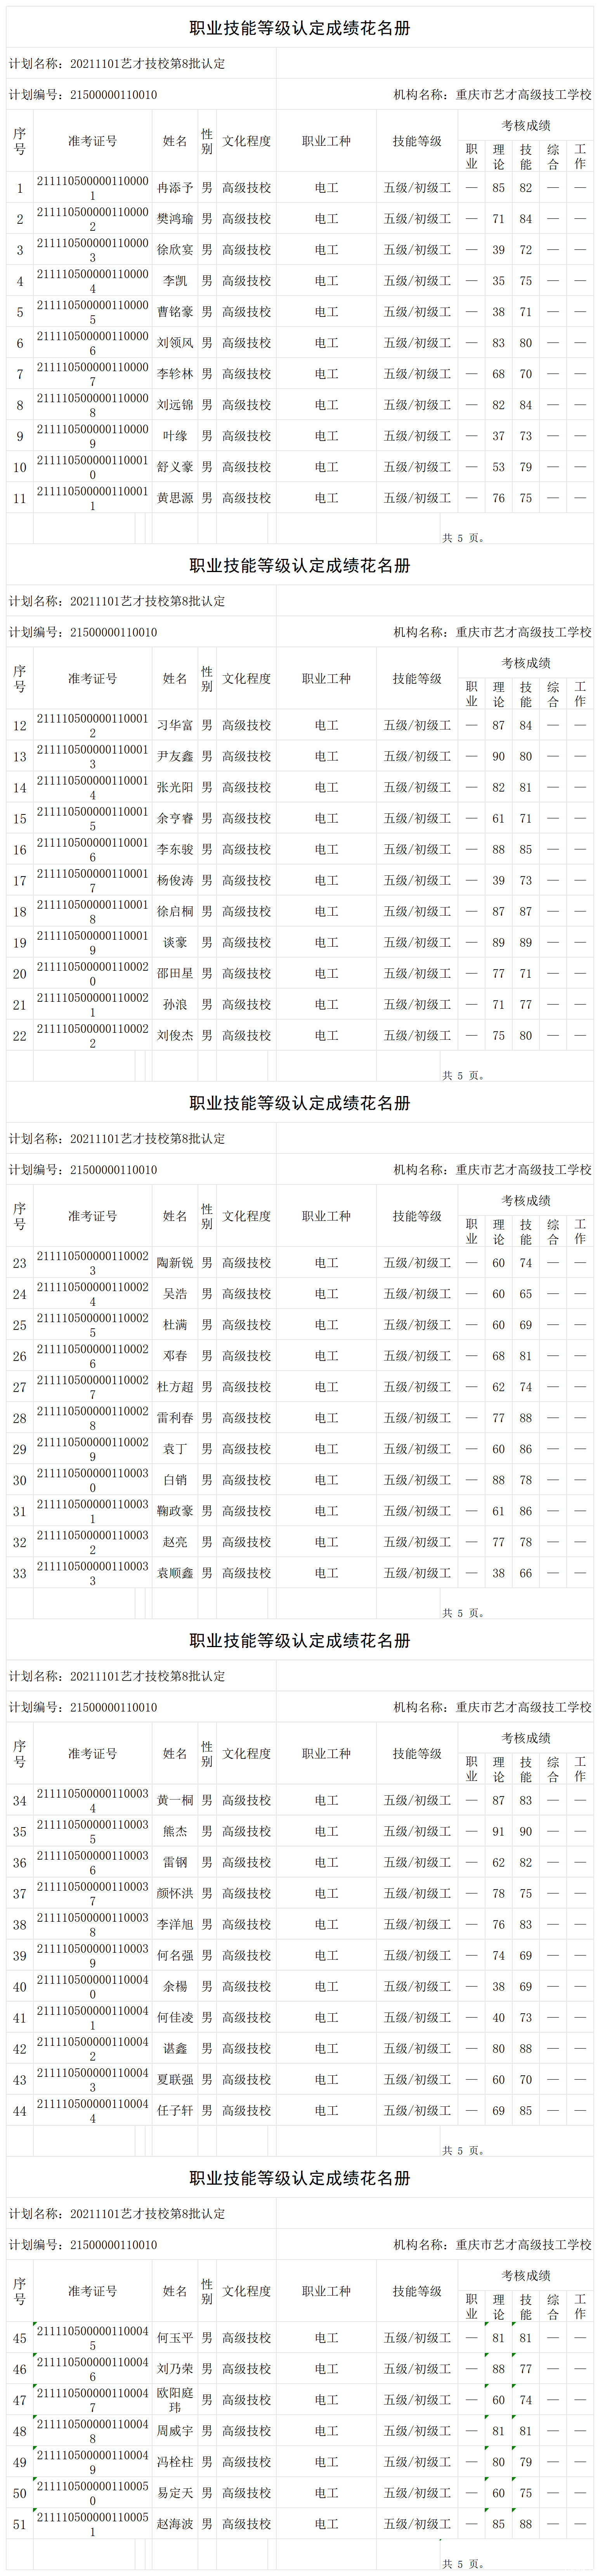The image size is (600, 2576).
Task: Click the name 孙浪 in row 21
Action: click(175, 1005)
